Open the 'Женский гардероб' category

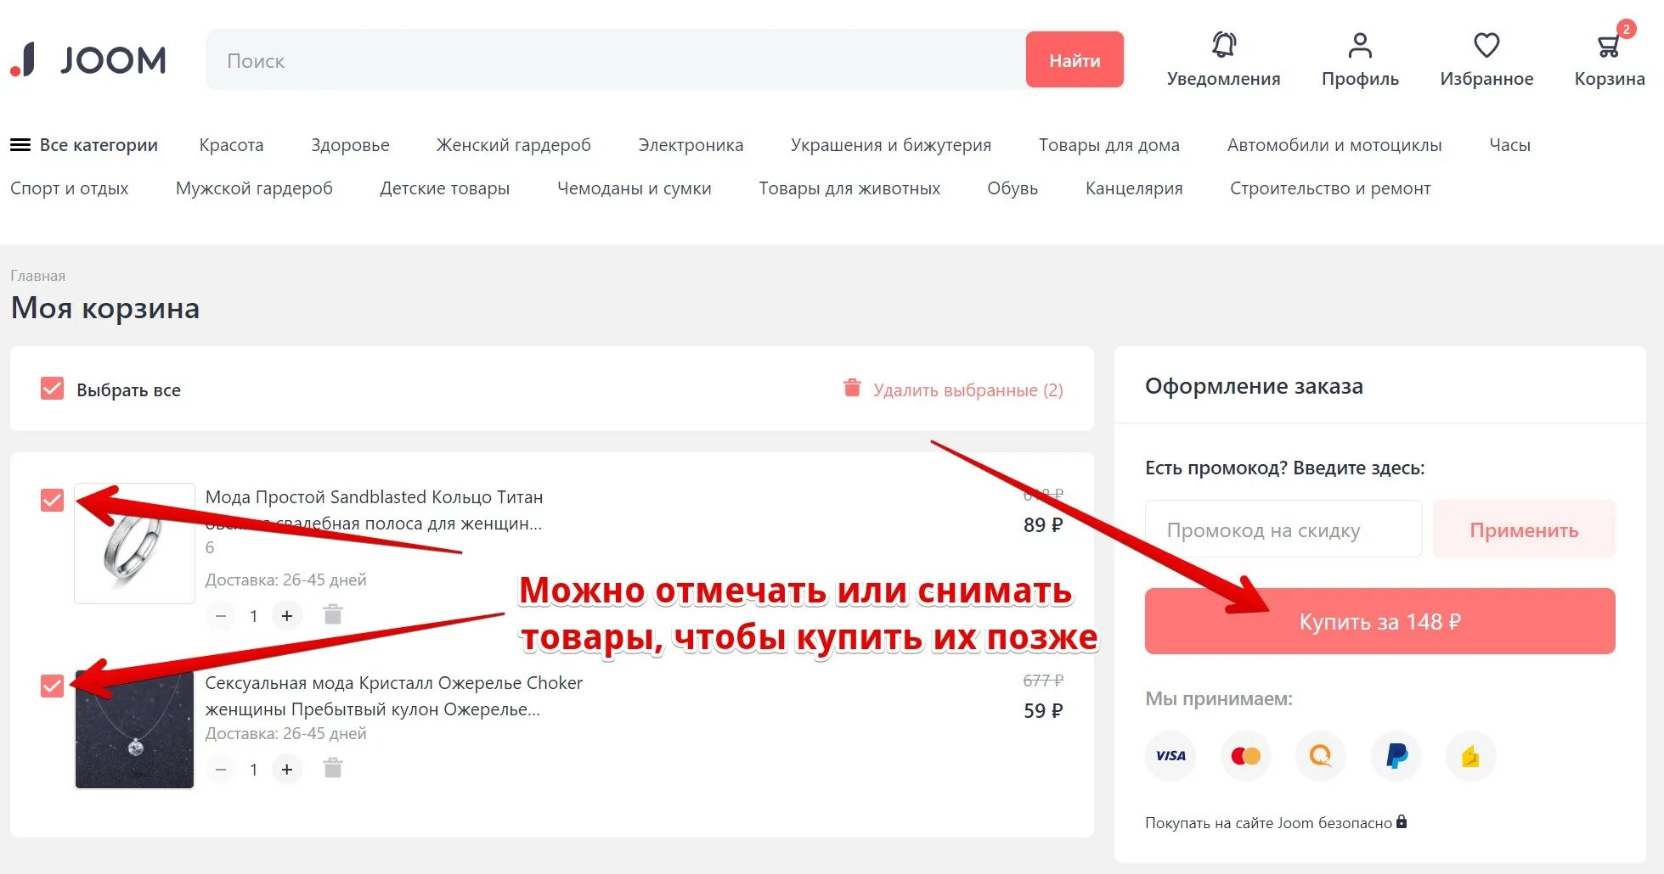click(x=514, y=145)
